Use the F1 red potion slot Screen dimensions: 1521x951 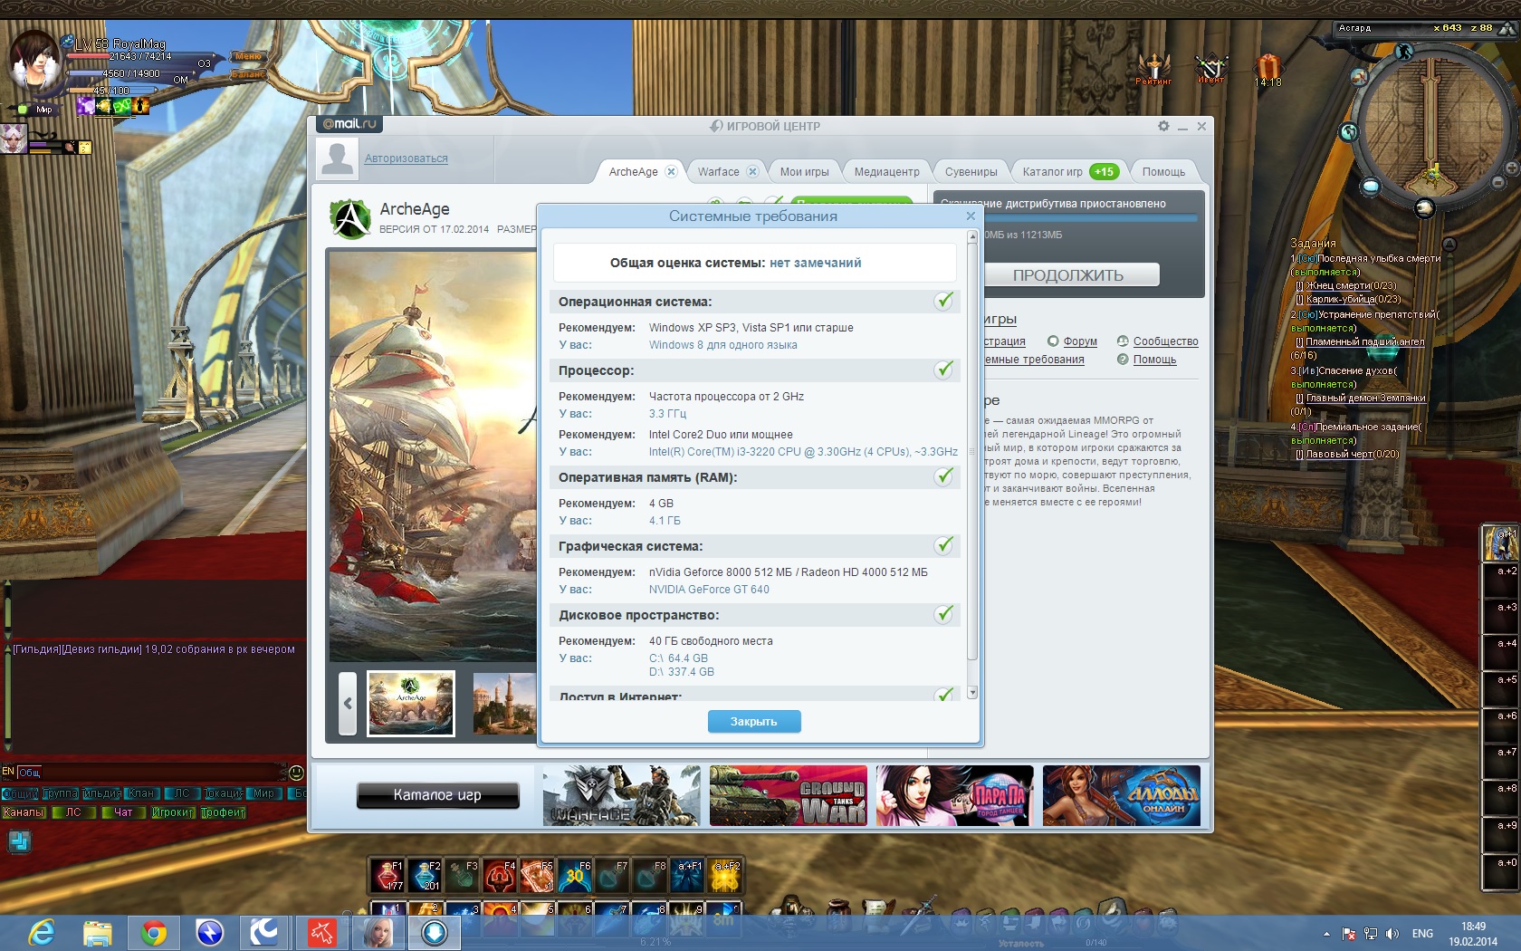coord(387,876)
